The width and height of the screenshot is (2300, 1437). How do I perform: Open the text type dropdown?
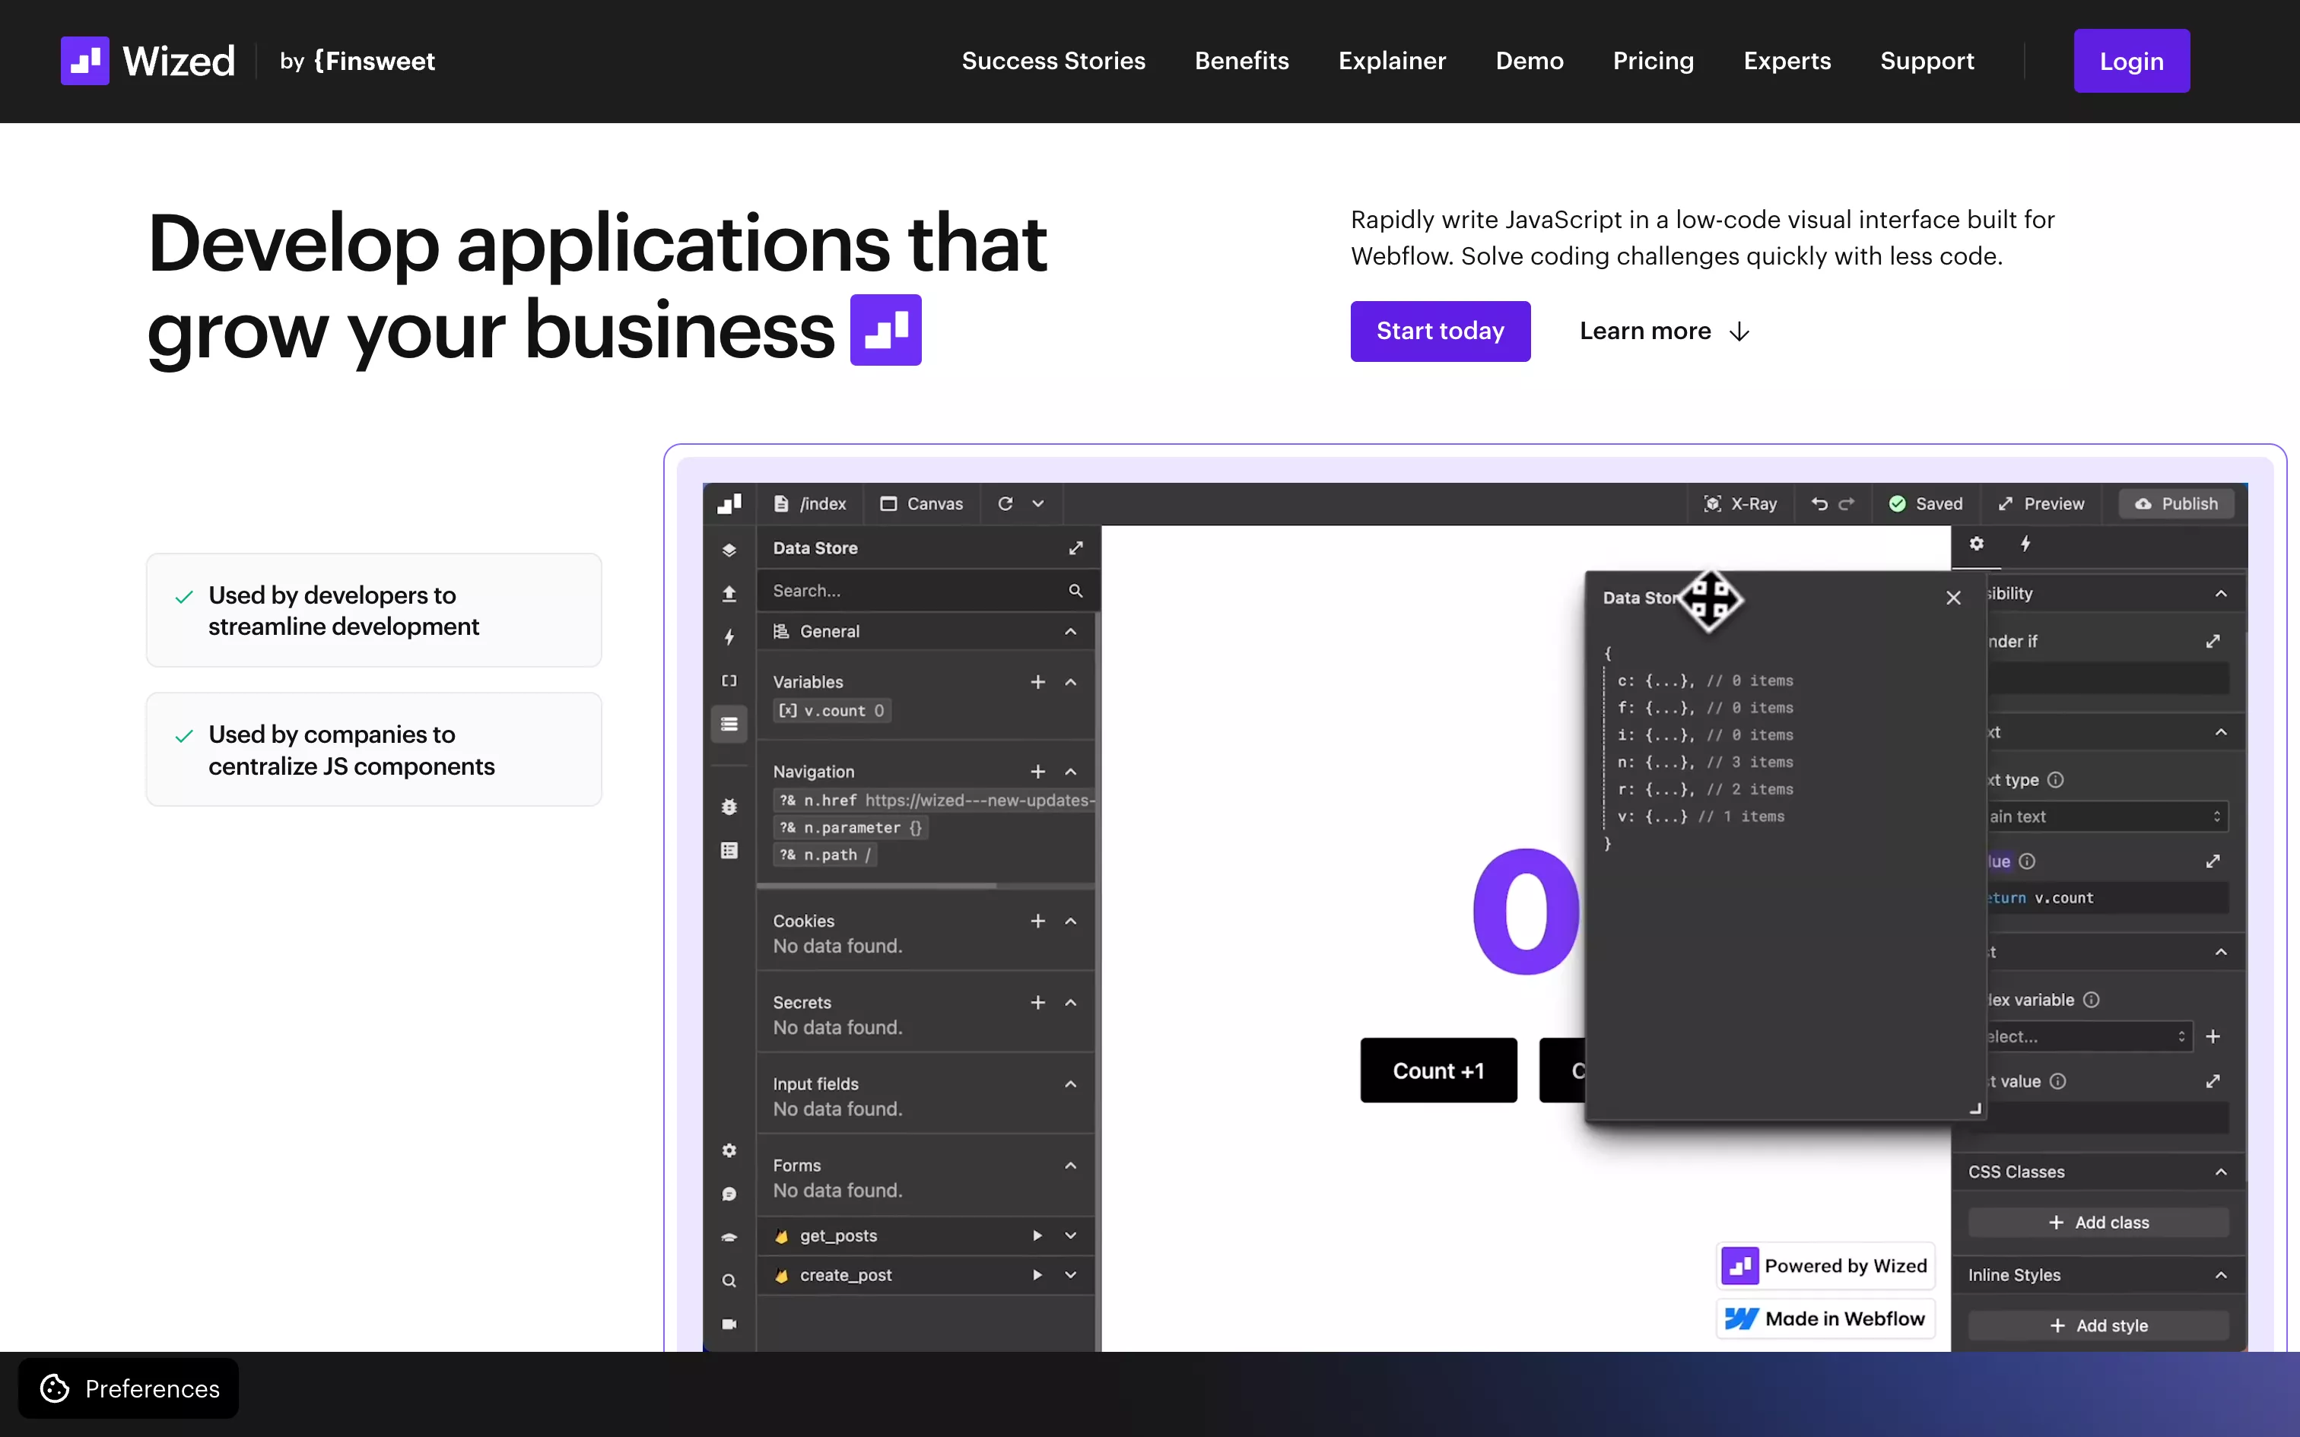pos(2105,817)
